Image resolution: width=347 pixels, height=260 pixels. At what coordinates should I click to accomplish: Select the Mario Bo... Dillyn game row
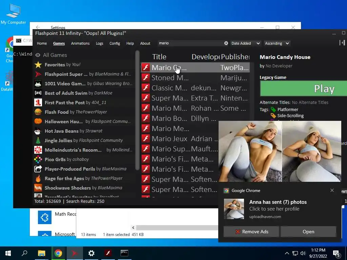coord(195,118)
